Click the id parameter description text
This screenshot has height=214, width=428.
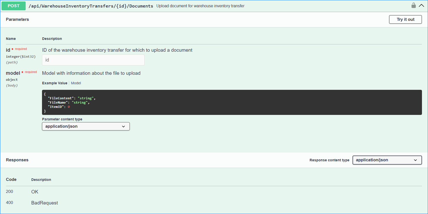117,50
